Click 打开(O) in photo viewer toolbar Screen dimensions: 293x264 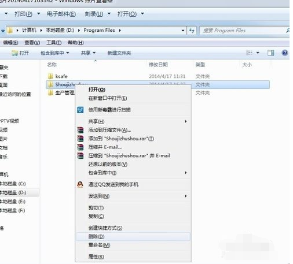[127, 14]
